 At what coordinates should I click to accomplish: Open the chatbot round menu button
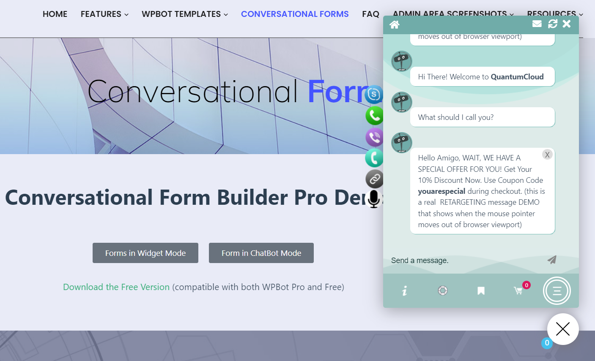(x=557, y=290)
